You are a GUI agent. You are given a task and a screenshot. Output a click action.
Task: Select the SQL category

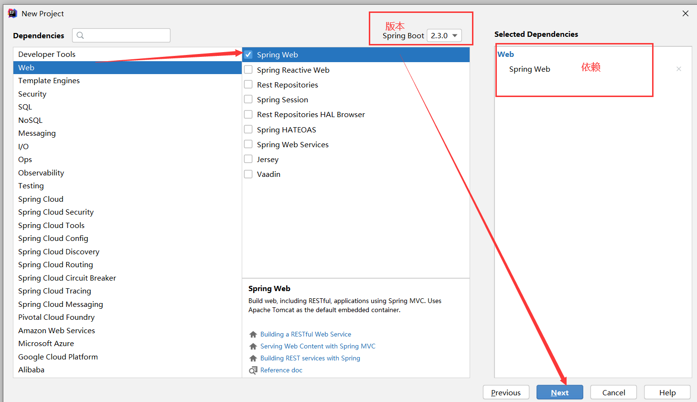click(128, 107)
